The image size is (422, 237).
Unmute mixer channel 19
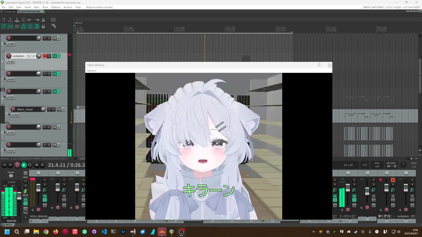393,180
